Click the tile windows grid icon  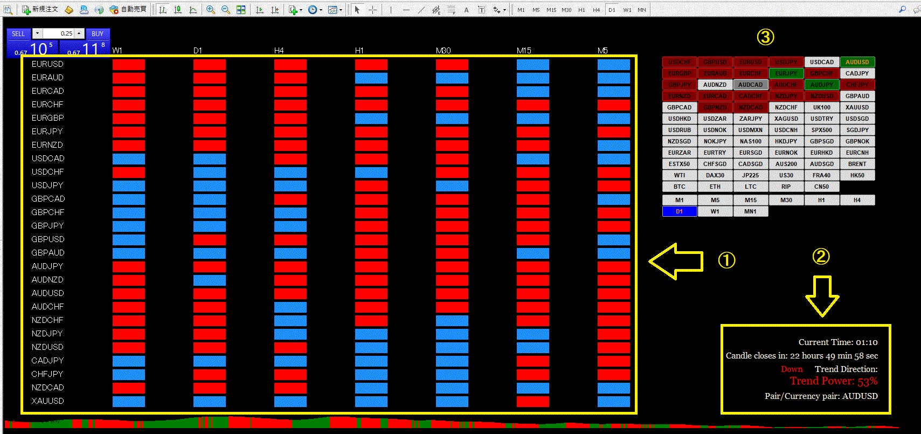241,10
